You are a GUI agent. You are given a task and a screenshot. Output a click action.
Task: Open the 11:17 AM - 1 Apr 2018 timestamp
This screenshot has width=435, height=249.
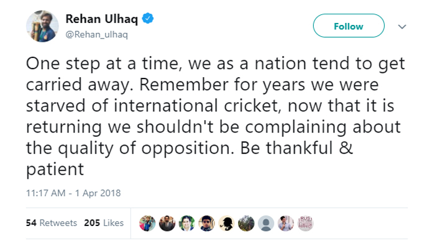[73, 193]
